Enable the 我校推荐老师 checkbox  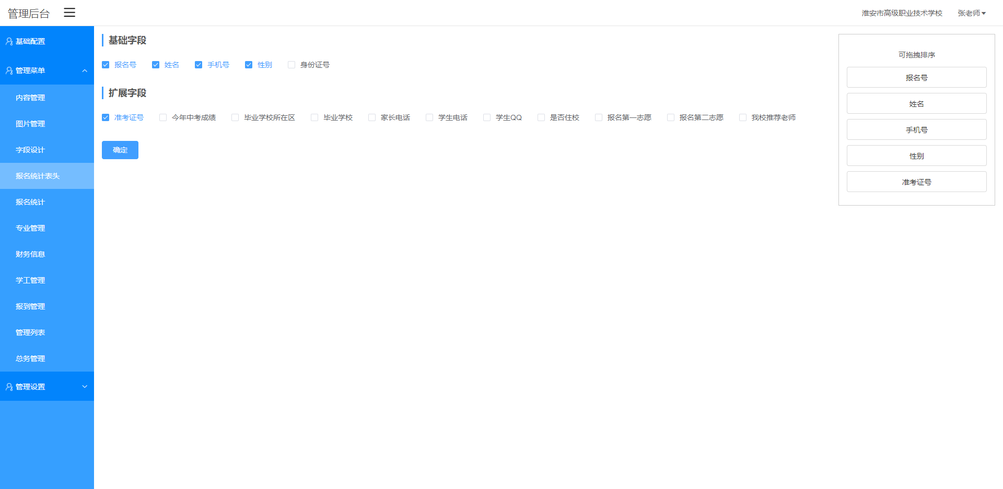[x=743, y=117]
